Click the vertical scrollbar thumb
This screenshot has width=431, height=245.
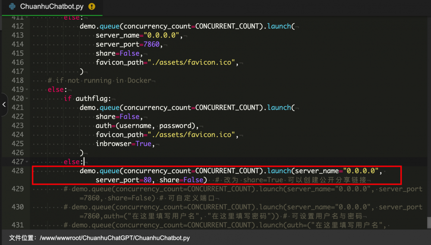coord(428,222)
